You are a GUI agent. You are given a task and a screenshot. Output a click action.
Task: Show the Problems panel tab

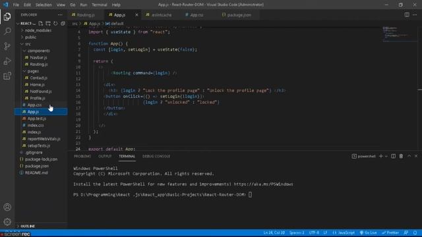point(82,156)
